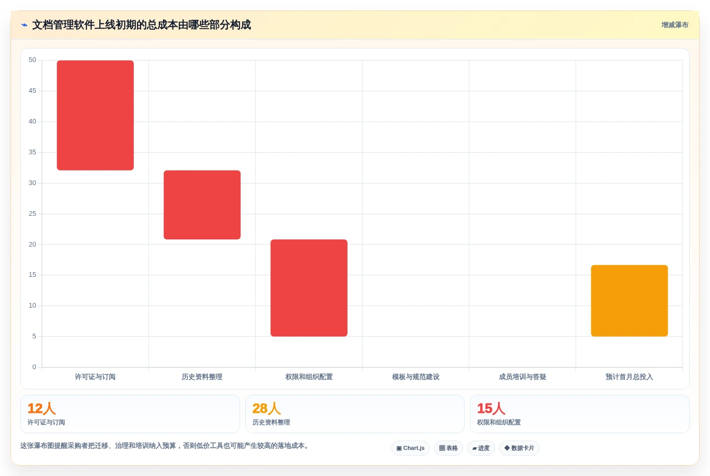The width and height of the screenshot is (710, 476).
Task: Click the 许可证与订阅 x-axis label
Action: coord(95,377)
